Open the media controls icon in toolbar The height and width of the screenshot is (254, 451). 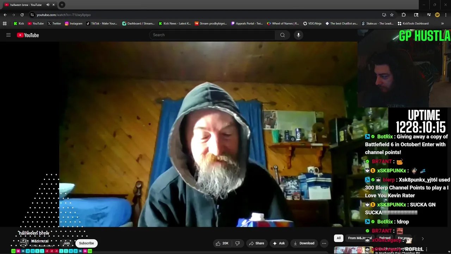429,15
